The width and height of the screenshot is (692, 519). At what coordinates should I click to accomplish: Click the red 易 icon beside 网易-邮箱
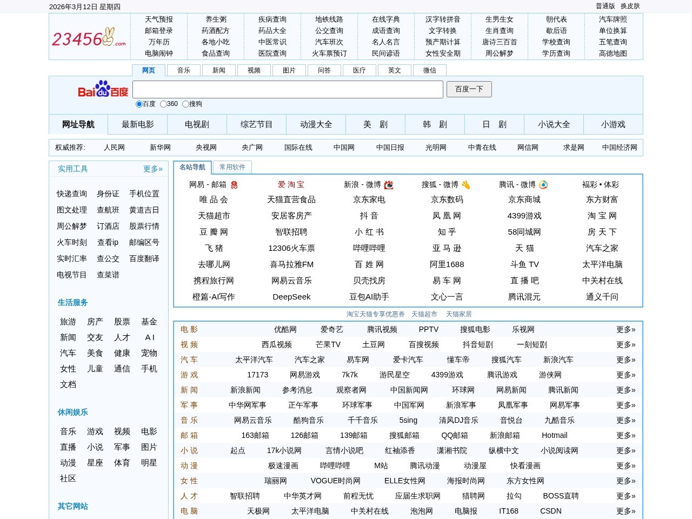234,184
